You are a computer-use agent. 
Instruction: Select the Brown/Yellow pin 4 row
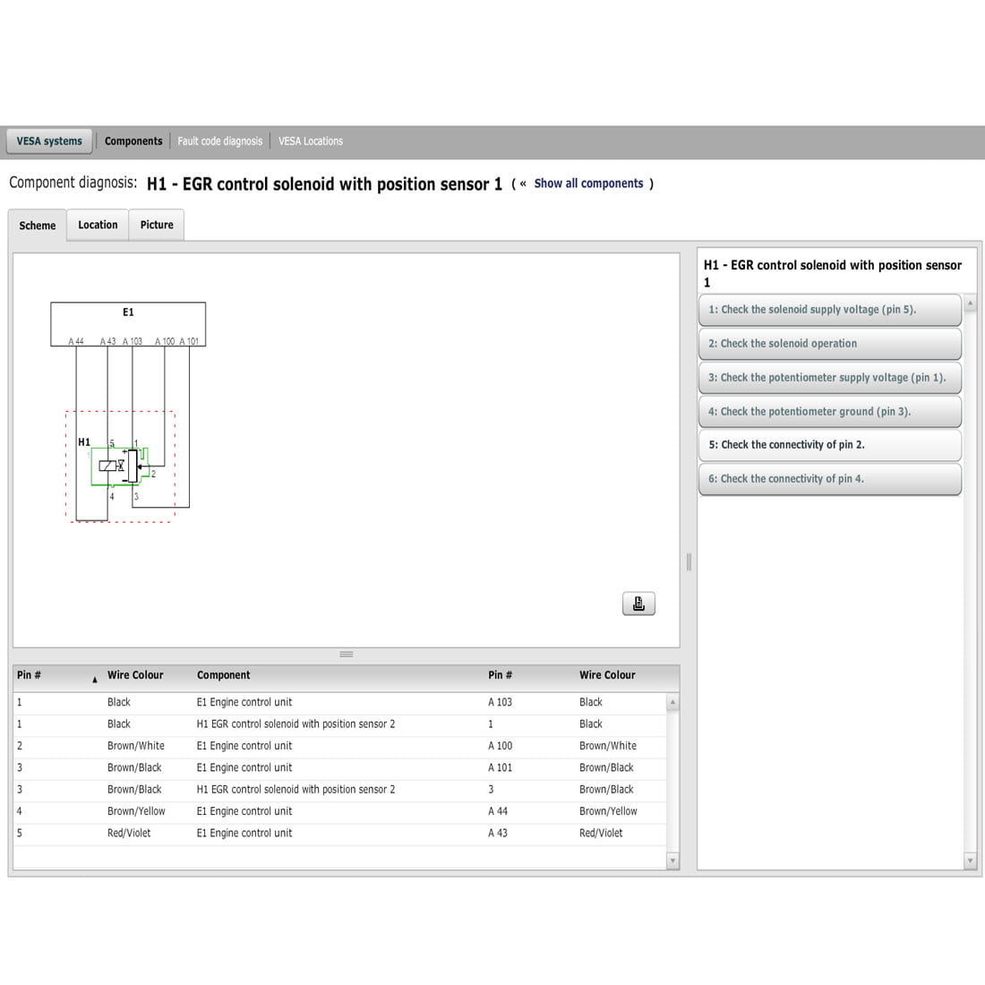[339, 811]
